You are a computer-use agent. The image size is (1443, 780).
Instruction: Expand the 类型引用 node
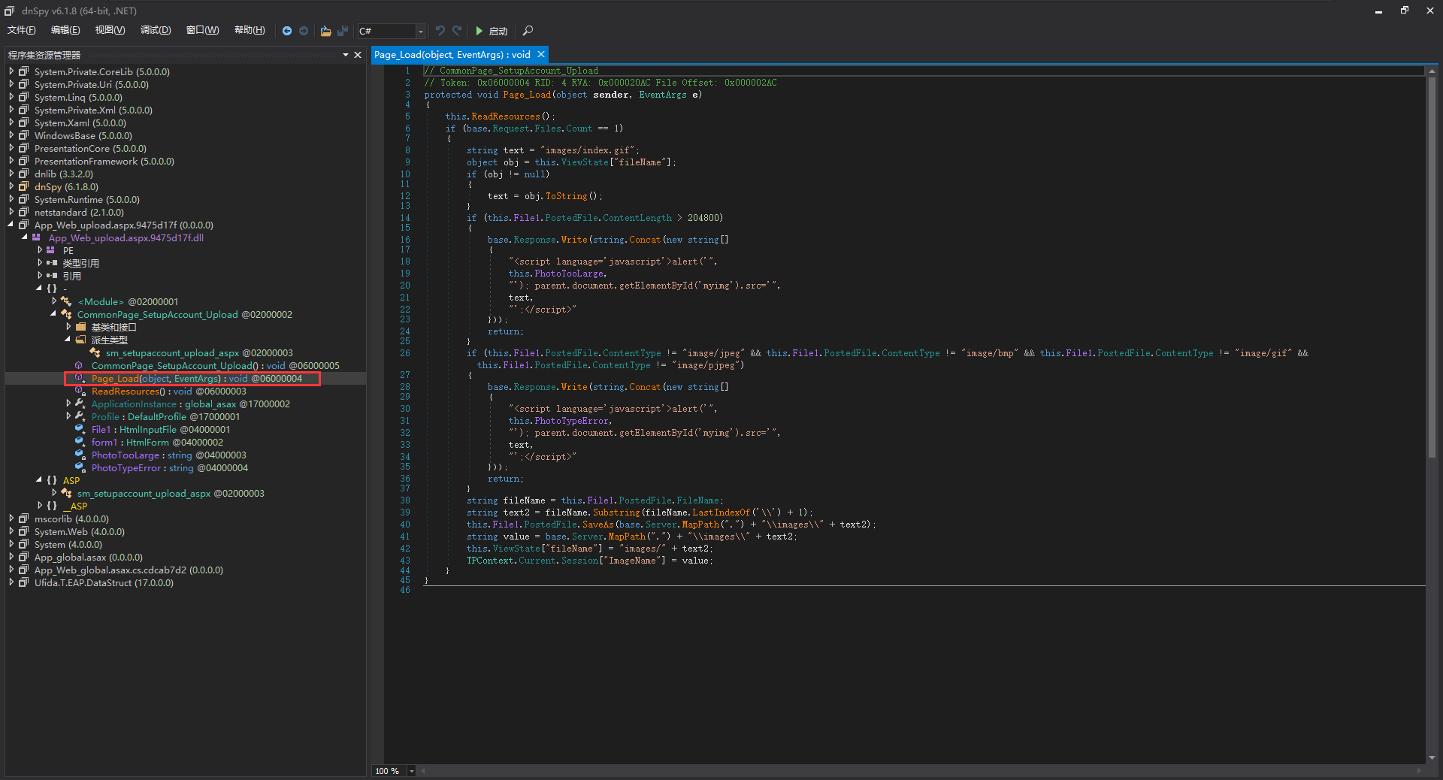tap(40, 263)
